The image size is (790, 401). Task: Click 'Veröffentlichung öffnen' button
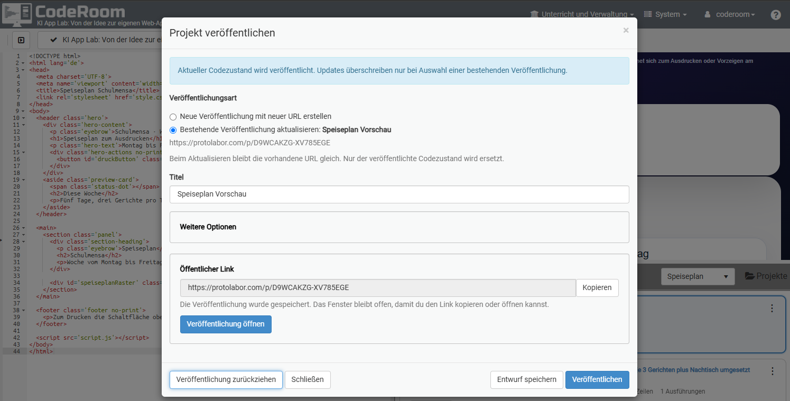[x=226, y=324]
